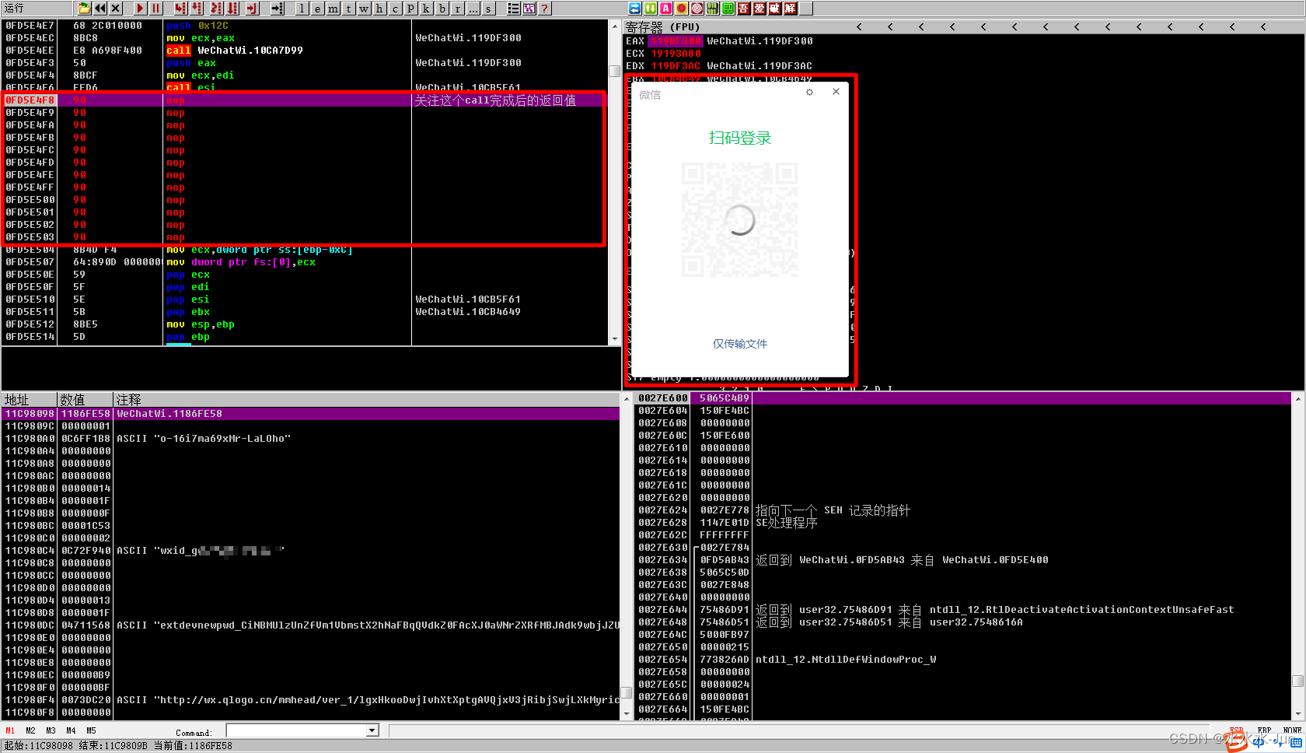Select the highlighted nop row 0FD5E4F8
This screenshot has width=1306, height=753.
pos(305,100)
